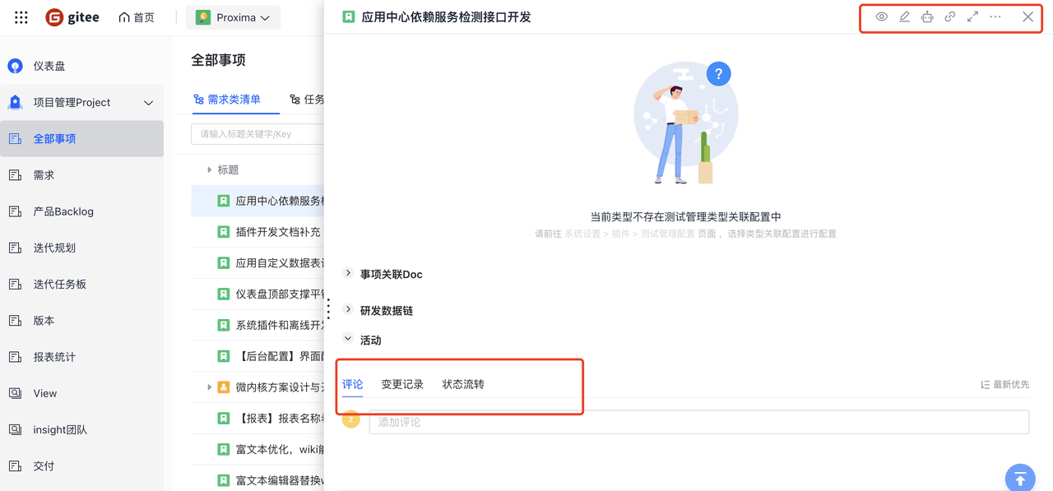1053x491 pixels.
Task: Click the panel drag handle dots
Action: click(x=328, y=308)
